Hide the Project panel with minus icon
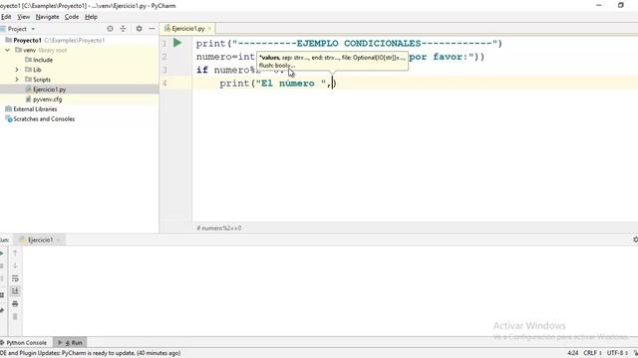The image size is (638, 358). (x=152, y=29)
